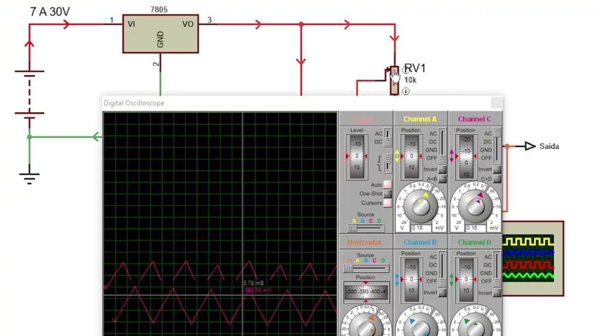Click the 7805 part label
The image size is (598, 336).
(x=159, y=10)
